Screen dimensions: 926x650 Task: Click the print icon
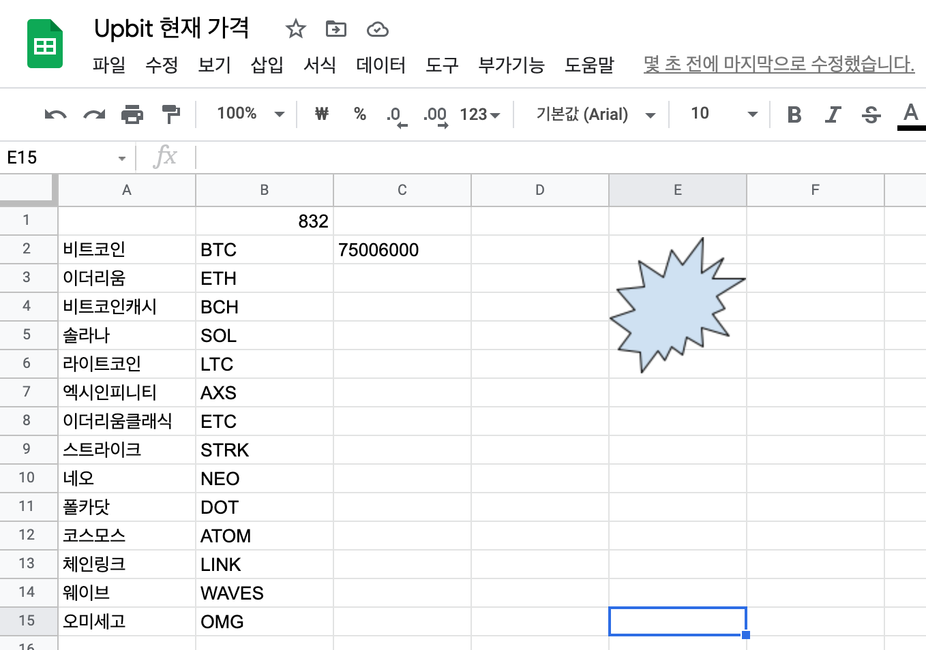click(x=132, y=114)
